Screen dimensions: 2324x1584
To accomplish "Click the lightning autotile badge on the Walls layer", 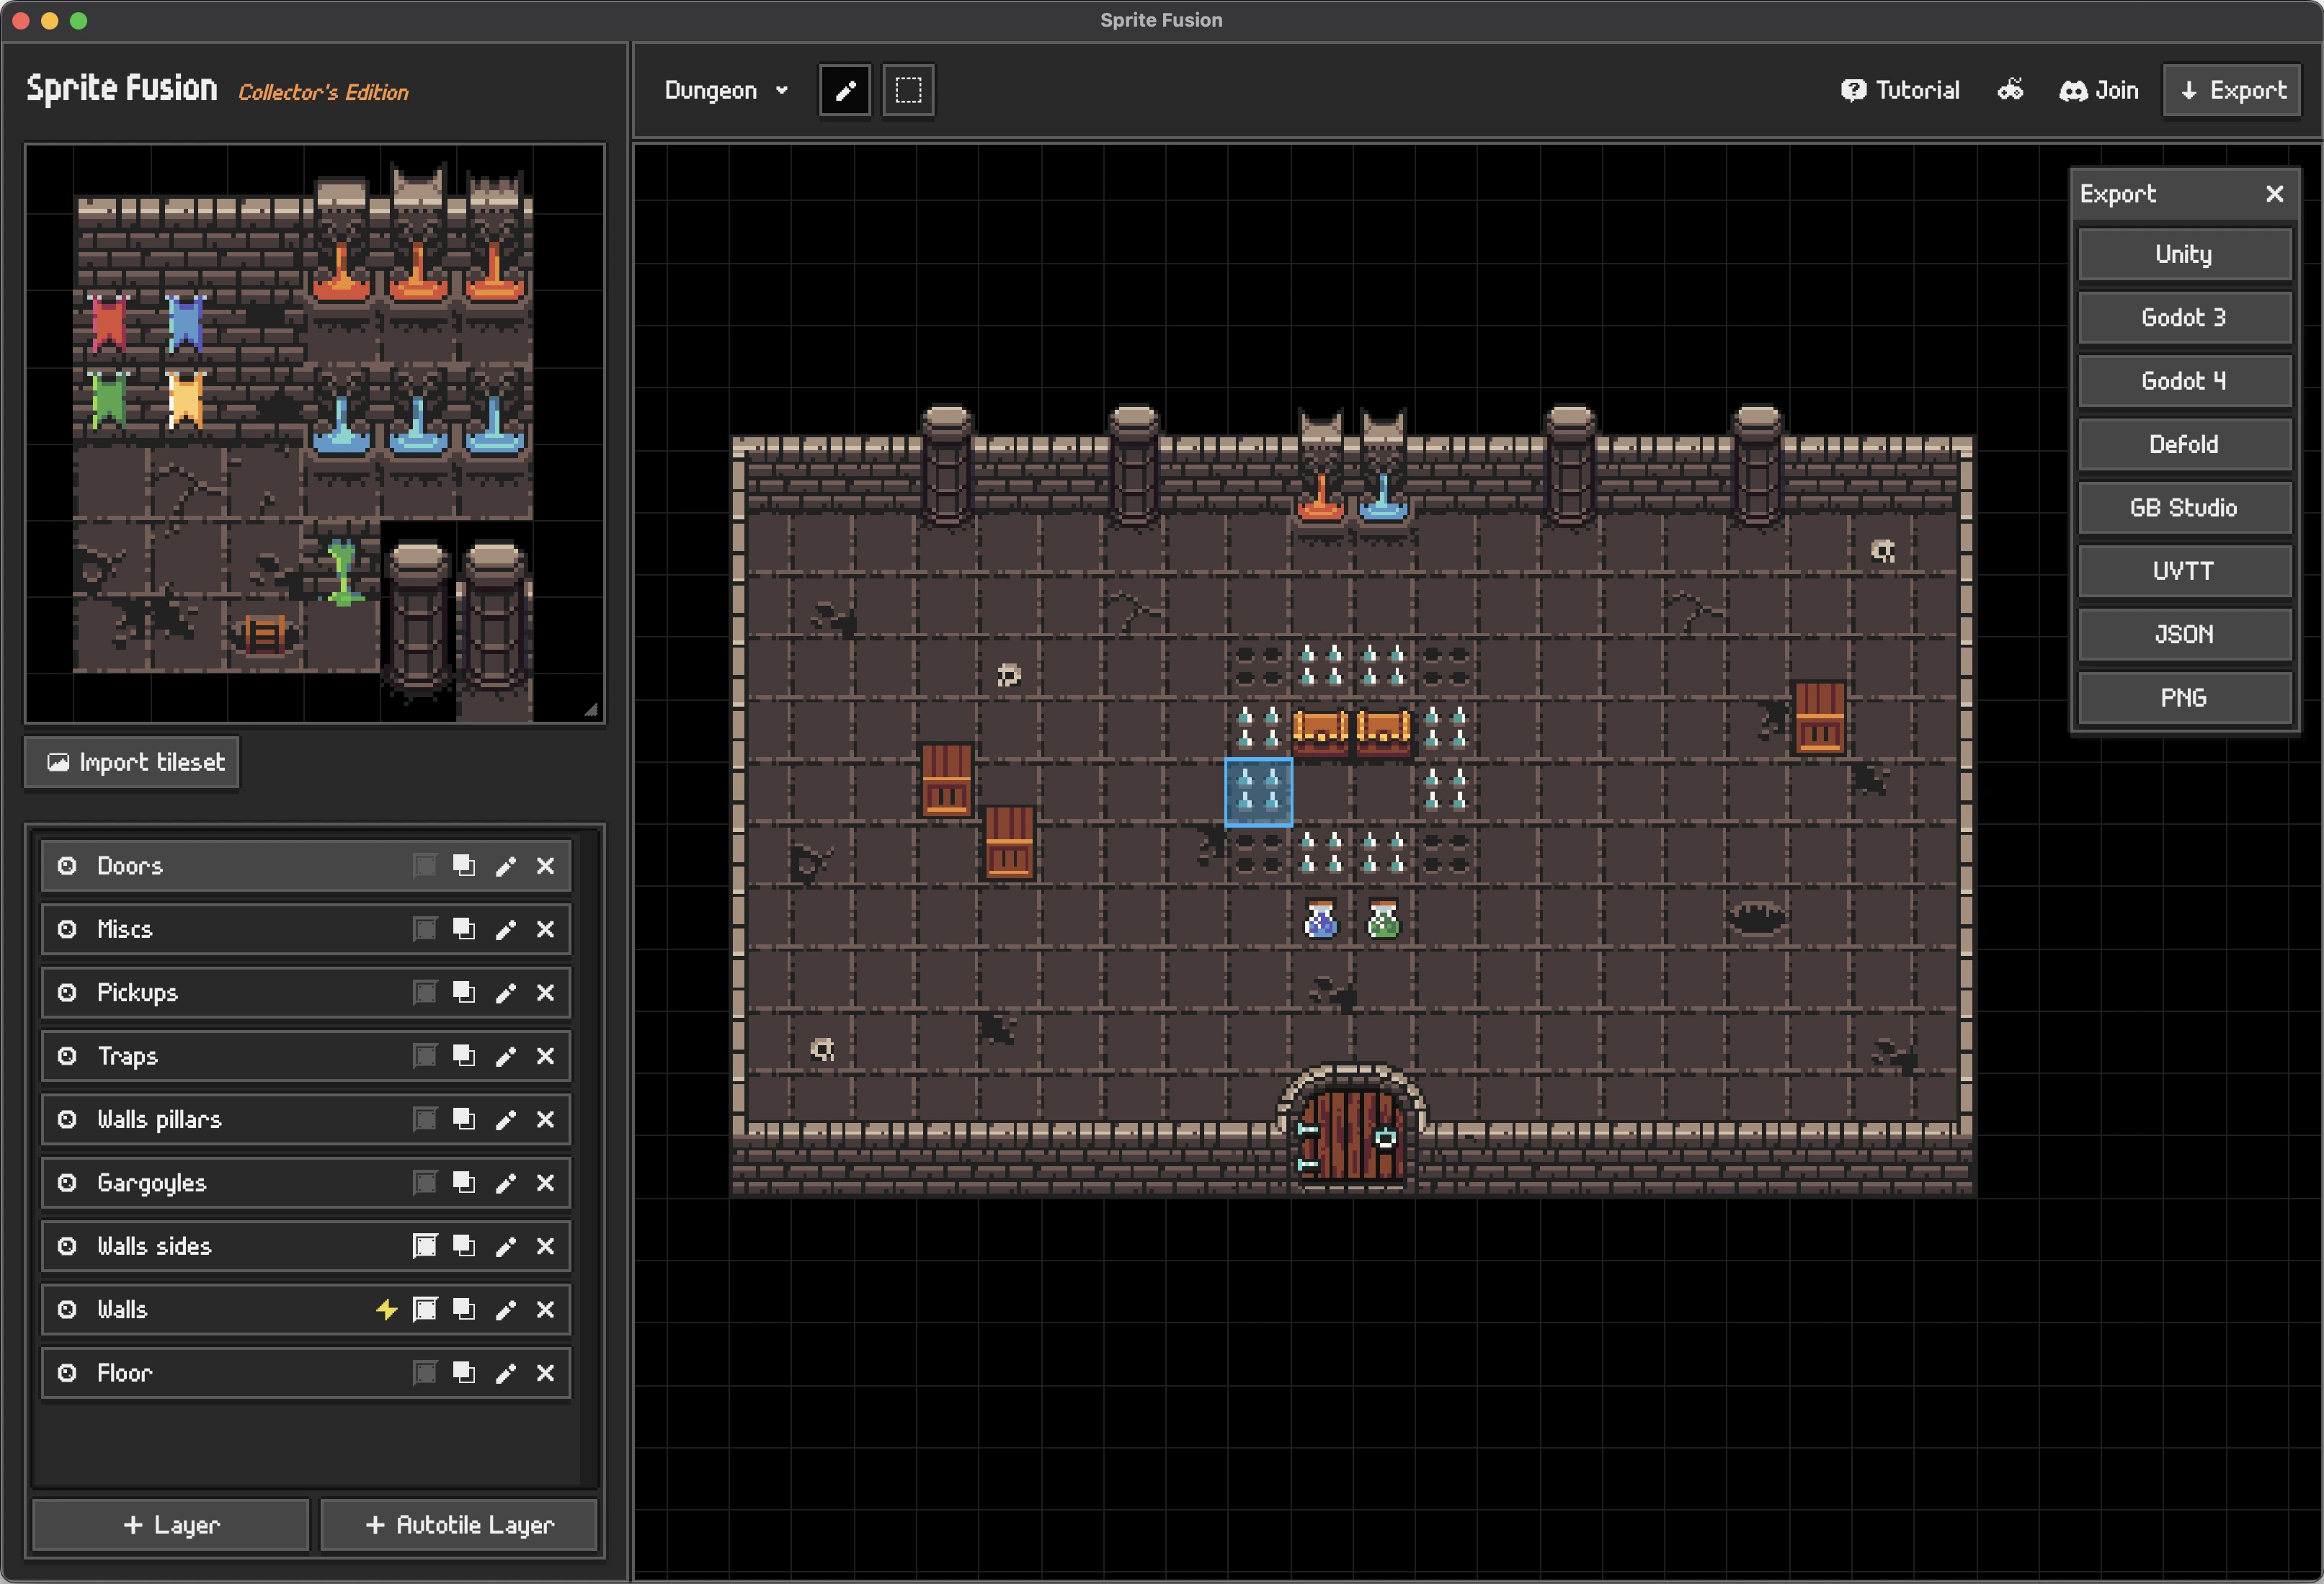I will (x=386, y=1309).
